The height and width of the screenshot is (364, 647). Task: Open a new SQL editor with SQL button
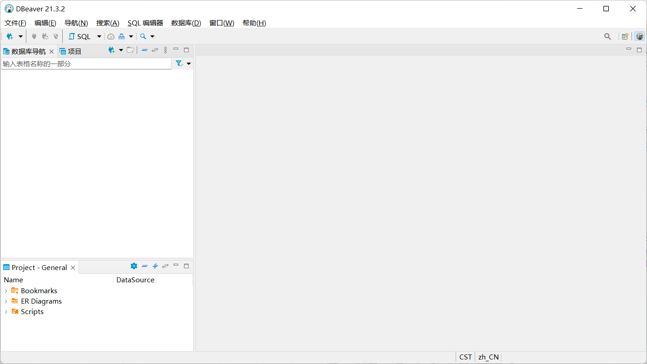[x=80, y=36]
